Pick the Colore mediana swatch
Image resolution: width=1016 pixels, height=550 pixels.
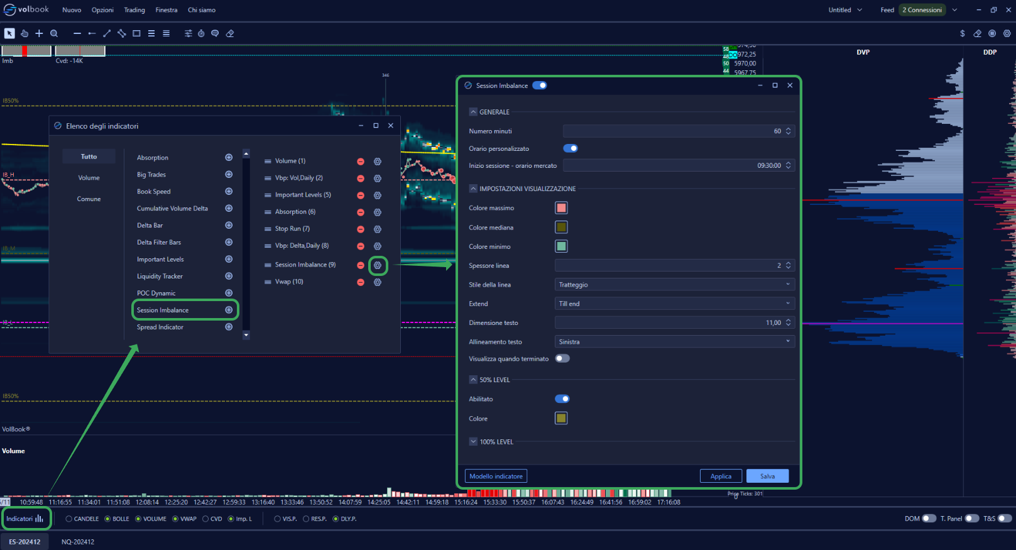pos(561,227)
